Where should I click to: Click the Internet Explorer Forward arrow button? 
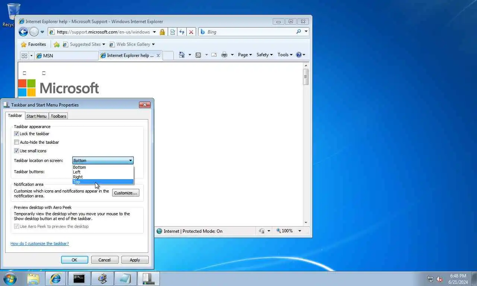(34, 32)
